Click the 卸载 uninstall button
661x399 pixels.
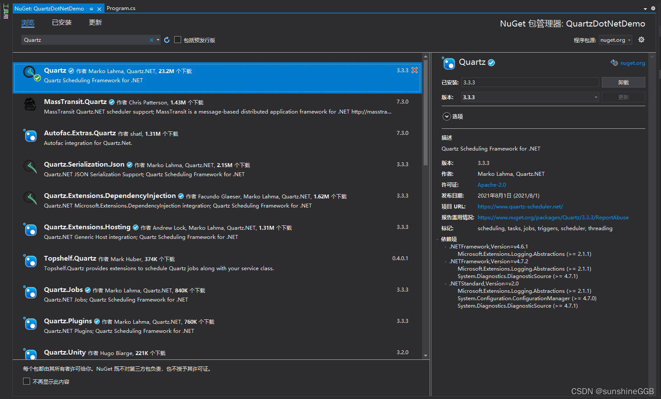[623, 82]
